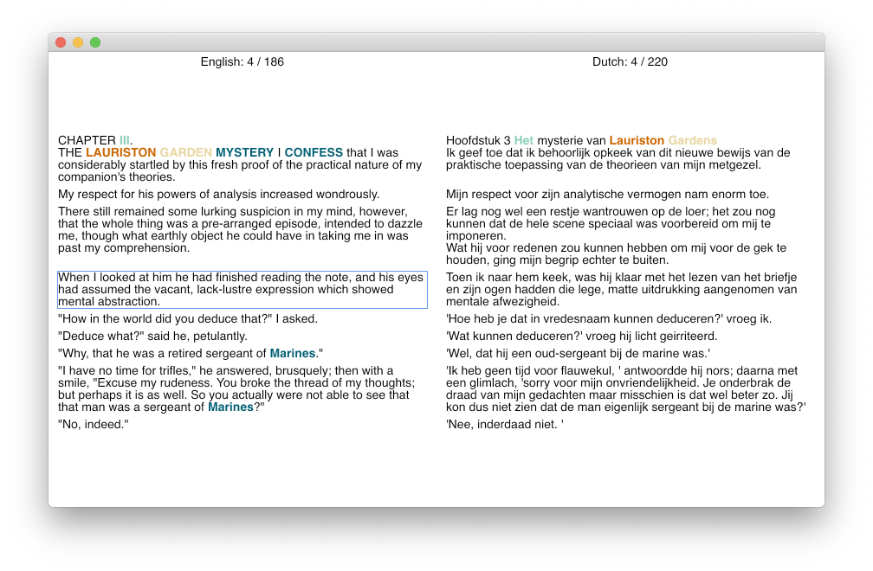This screenshot has width=873, height=571.
Task: Select Dutch 'Ik heb geen tijd voor flauwekul' paragraph
Action: coord(626,388)
